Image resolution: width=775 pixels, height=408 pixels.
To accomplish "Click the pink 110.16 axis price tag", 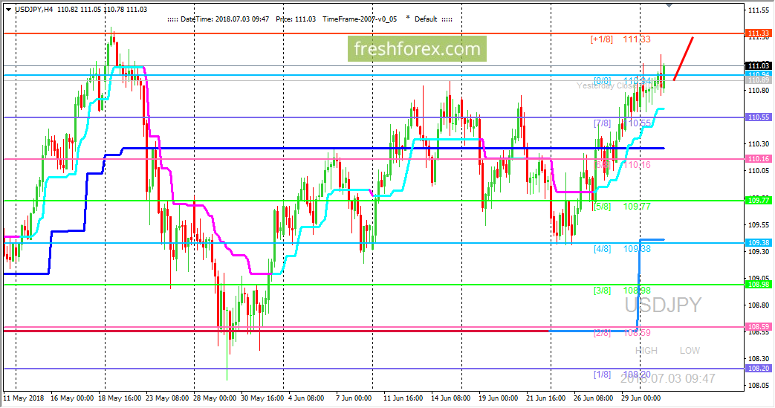I will pyautogui.click(x=759, y=159).
